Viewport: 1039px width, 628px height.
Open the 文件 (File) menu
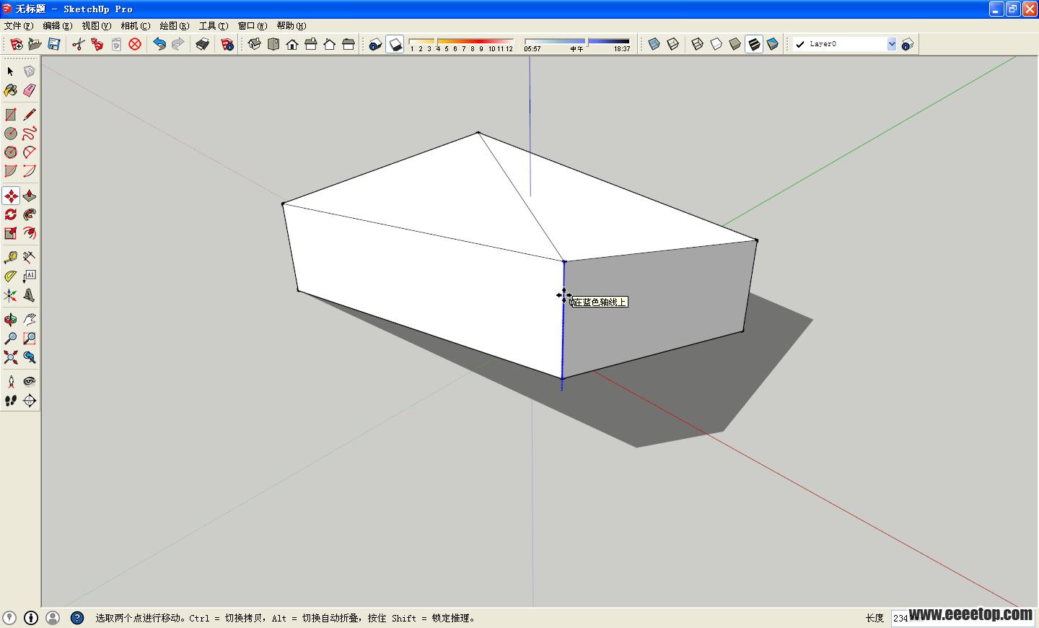[x=19, y=26]
